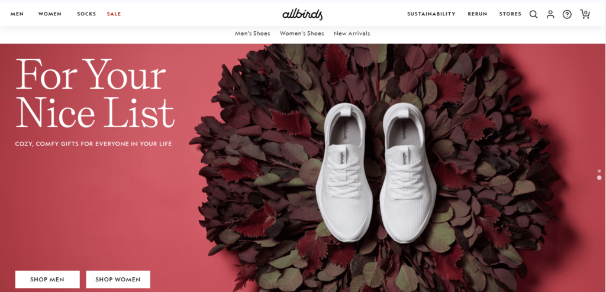The width and height of the screenshot is (606, 292).
Task: Select the Women's Shoes sub-navigation link
Action: (x=302, y=34)
